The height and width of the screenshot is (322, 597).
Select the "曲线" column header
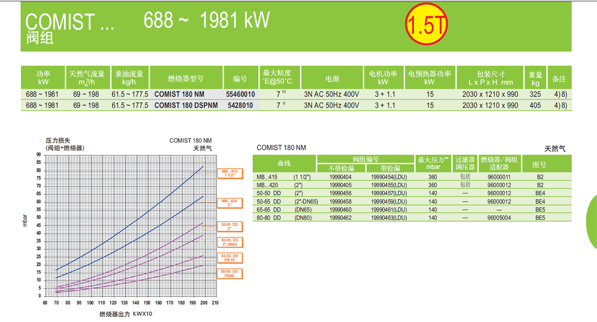point(284,163)
